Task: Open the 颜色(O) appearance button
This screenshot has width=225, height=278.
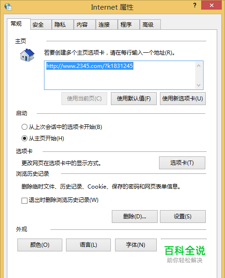Action: (40, 245)
